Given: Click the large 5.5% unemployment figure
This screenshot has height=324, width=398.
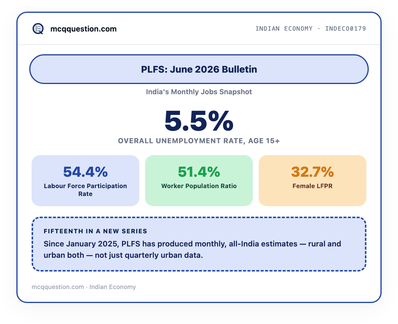Looking at the screenshot, I should (199, 121).
